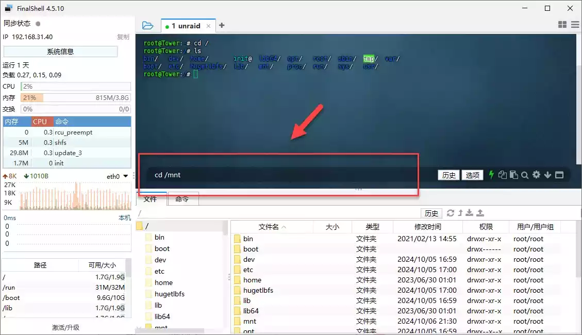Image resolution: width=582 pixels, height=335 pixels.
Task: Open the grid layout view icon
Action: 562,25
